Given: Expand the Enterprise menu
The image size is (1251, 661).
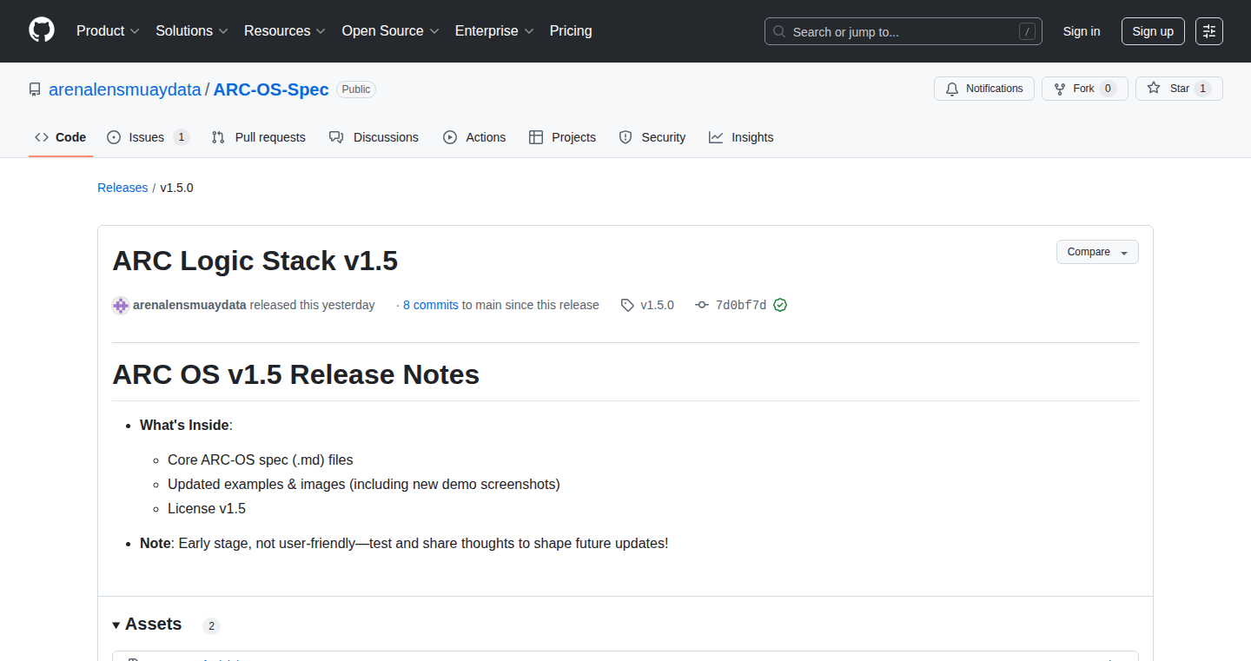Looking at the screenshot, I should pos(494,30).
